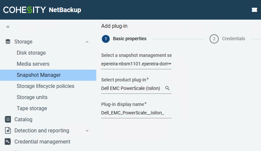This screenshot has width=261, height=151.
Task: Click the Detection and reporting eye icon
Action: [x=8, y=130]
